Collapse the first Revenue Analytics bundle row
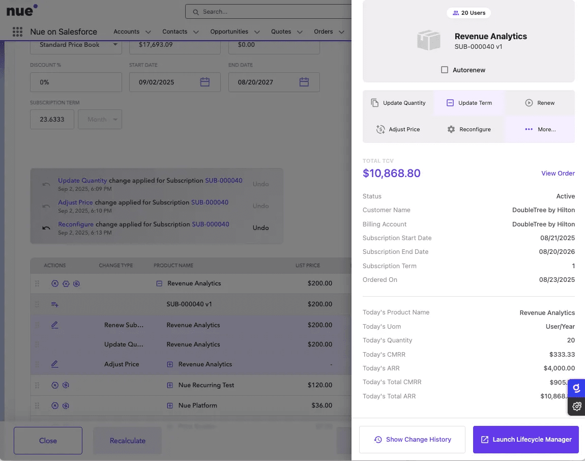The image size is (585, 461). (x=159, y=284)
